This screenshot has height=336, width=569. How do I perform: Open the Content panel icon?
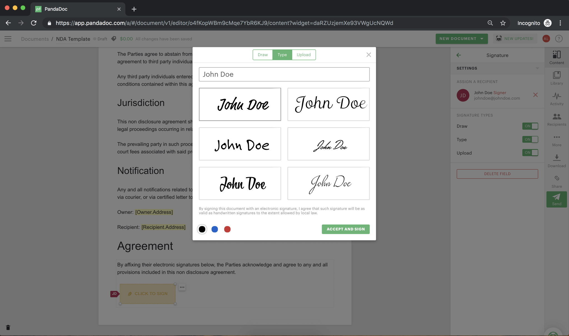pos(556,57)
